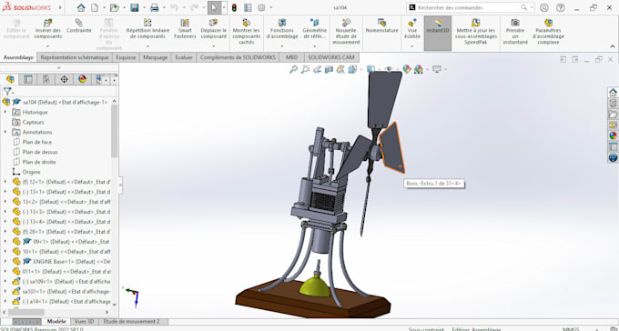Image resolution: width=619 pixels, height=331 pixels.
Task: Click Zoom to fit magnifier icon
Action: pos(293,69)
